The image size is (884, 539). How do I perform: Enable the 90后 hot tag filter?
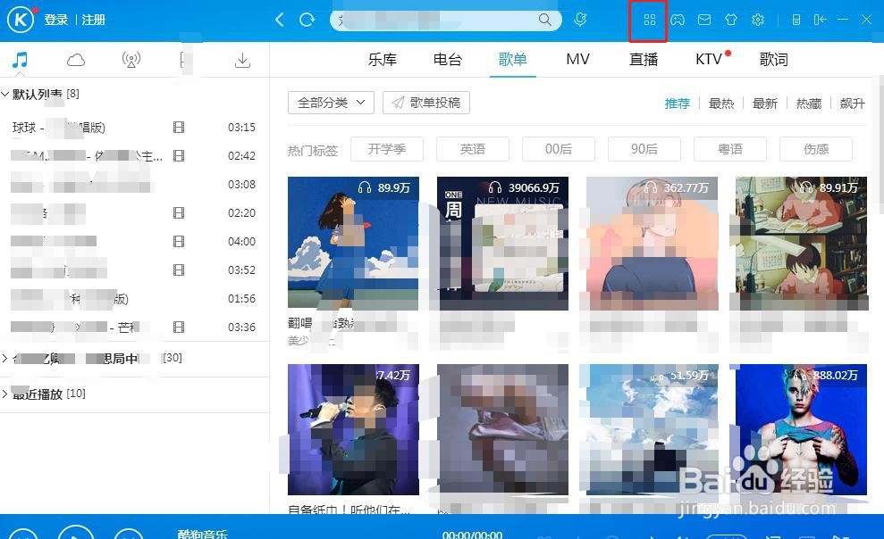pyautogui.click(x=644, y=149)
